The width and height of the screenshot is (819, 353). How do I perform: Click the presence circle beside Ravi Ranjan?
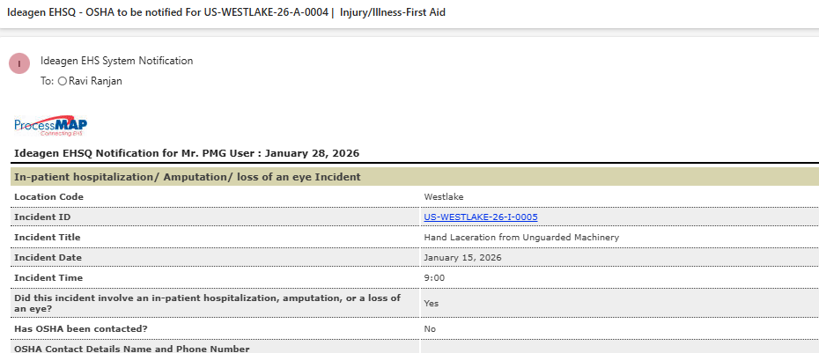click(x=63, y=82)
